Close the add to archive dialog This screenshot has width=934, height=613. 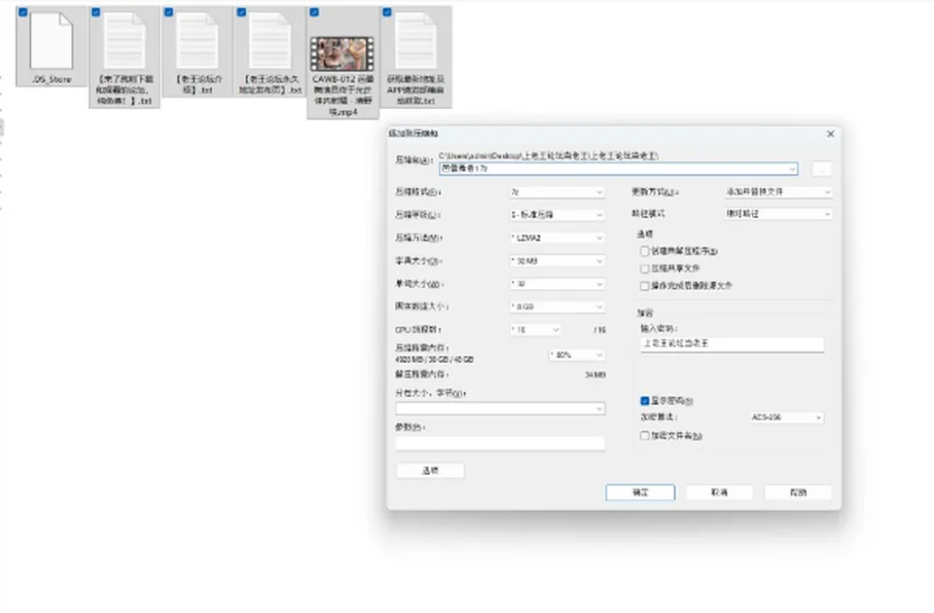coord(830,134)
